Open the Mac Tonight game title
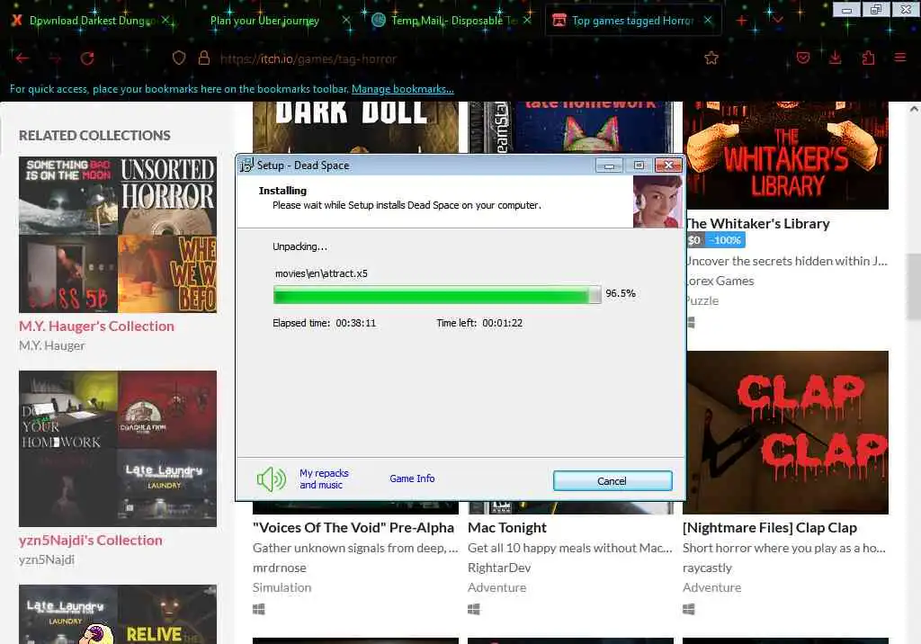Viewport: 921px width, 644px height. pyautogui.click(x=507, y=528)
